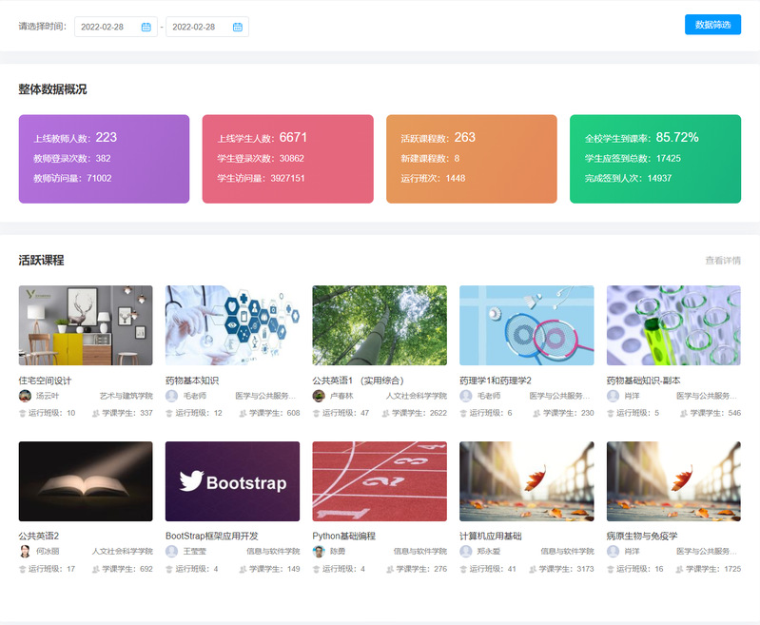Image resolution: width=760 pixels, height=625 pixels.
Task: Open the 住宅空间设计 course thumbnail
Action: (x=86, y=325)
